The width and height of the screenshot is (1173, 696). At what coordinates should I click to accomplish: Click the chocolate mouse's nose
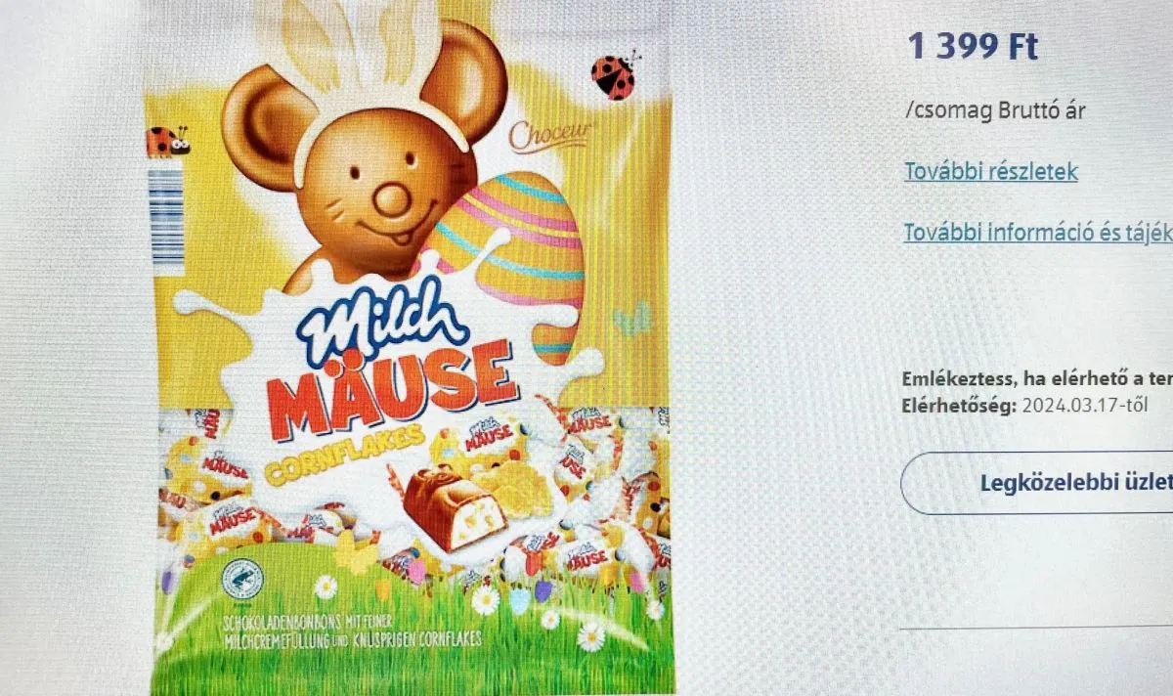point(393,199)
